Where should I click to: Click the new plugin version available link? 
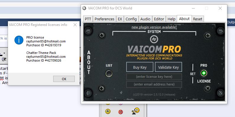pos(154,27)
